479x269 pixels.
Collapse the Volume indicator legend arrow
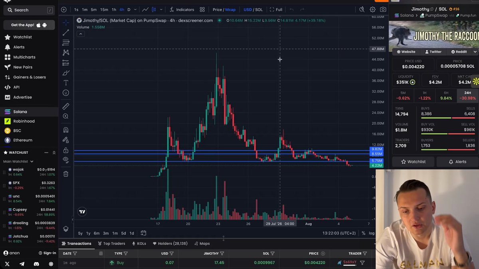click(80, 34)
